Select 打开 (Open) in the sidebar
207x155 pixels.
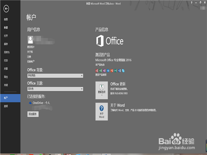click(x=6, y=36)
